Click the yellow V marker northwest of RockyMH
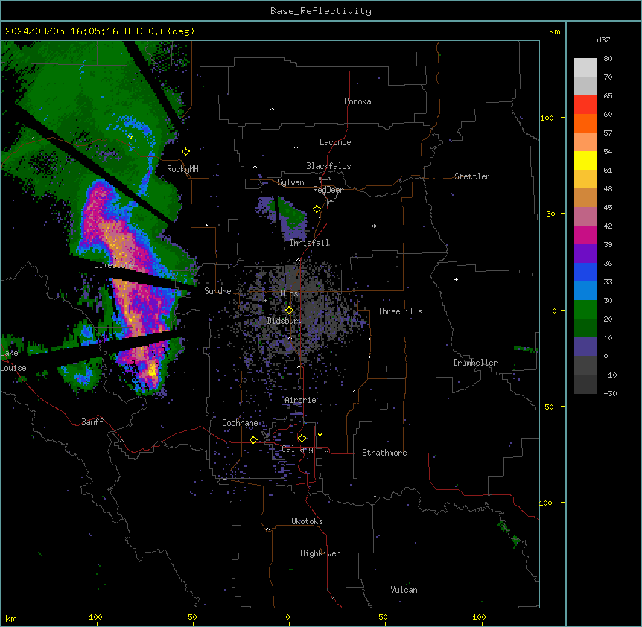Image resolution: width=642 pixels, height=627 pixels. click(x=130, y=137)
